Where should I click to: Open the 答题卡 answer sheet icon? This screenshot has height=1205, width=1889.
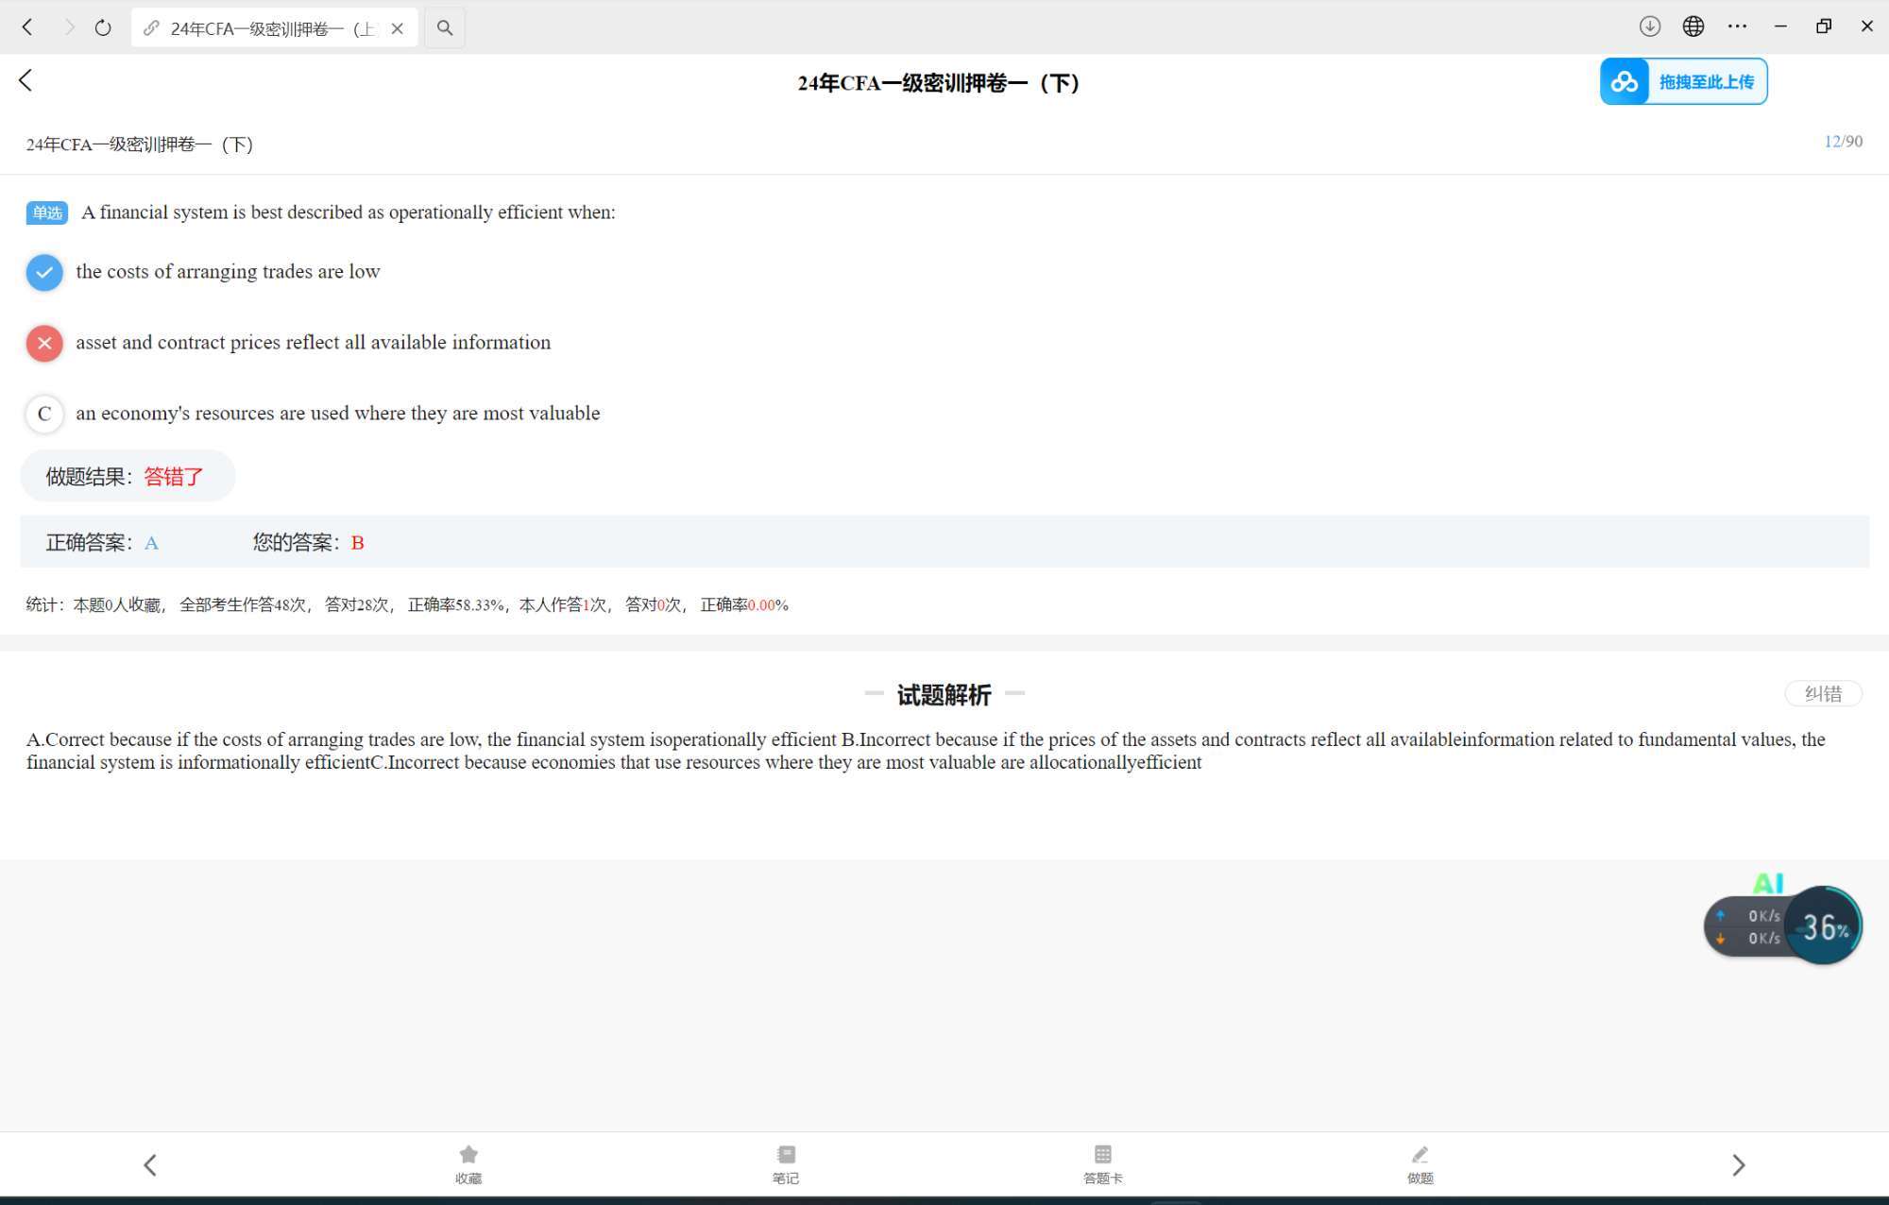(1102, 1163)
